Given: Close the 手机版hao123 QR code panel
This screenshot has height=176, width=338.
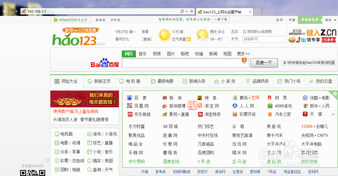Looking at the screenshot, I should 48,160.
